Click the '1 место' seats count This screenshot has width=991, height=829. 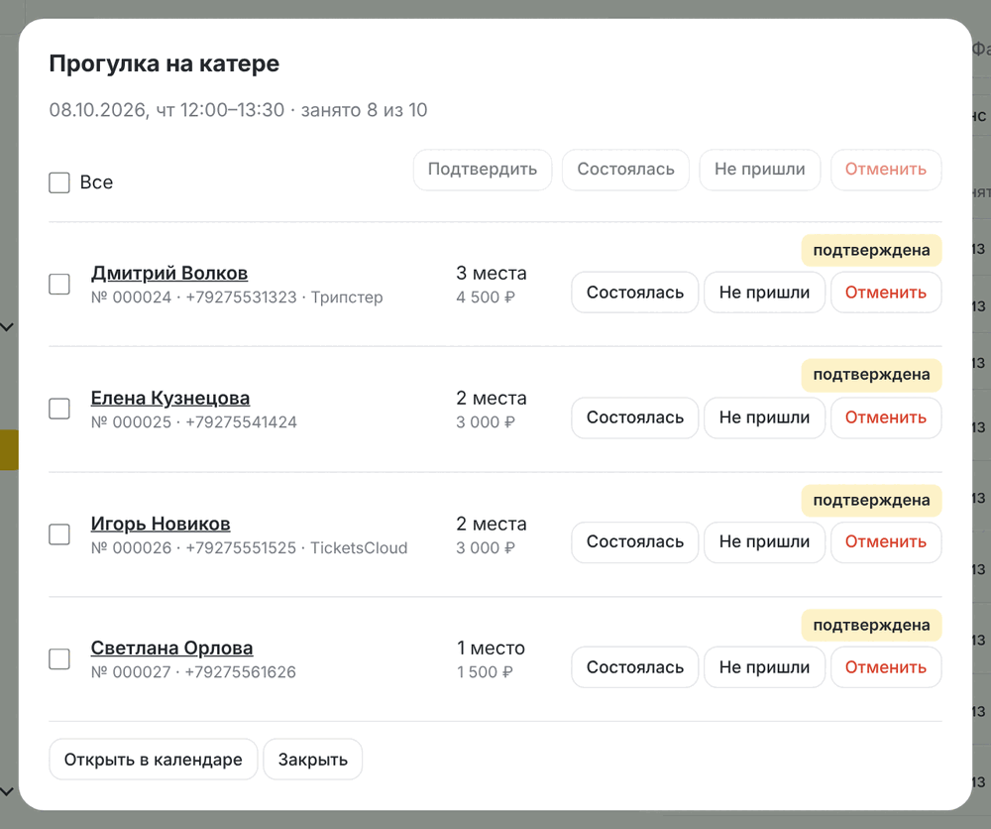point(492,649)
